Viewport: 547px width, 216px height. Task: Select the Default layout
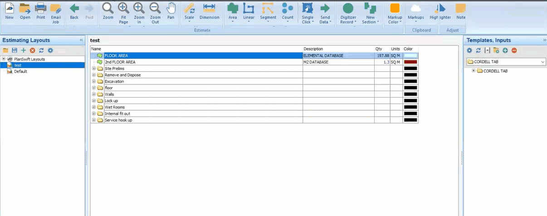point(20,71)
